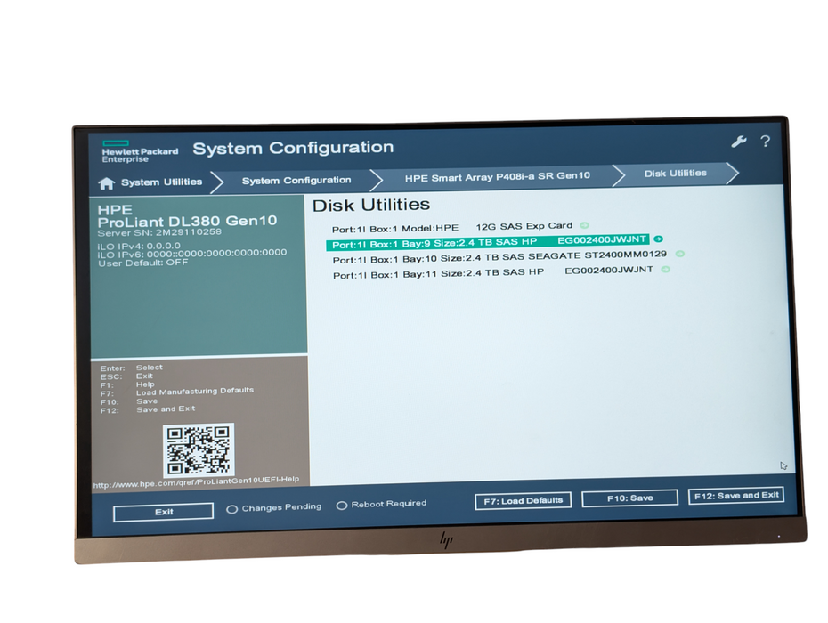828x623 pixels.
Task: Go to System Configuration breadcrumb
Action: click(x=296, y=180)
